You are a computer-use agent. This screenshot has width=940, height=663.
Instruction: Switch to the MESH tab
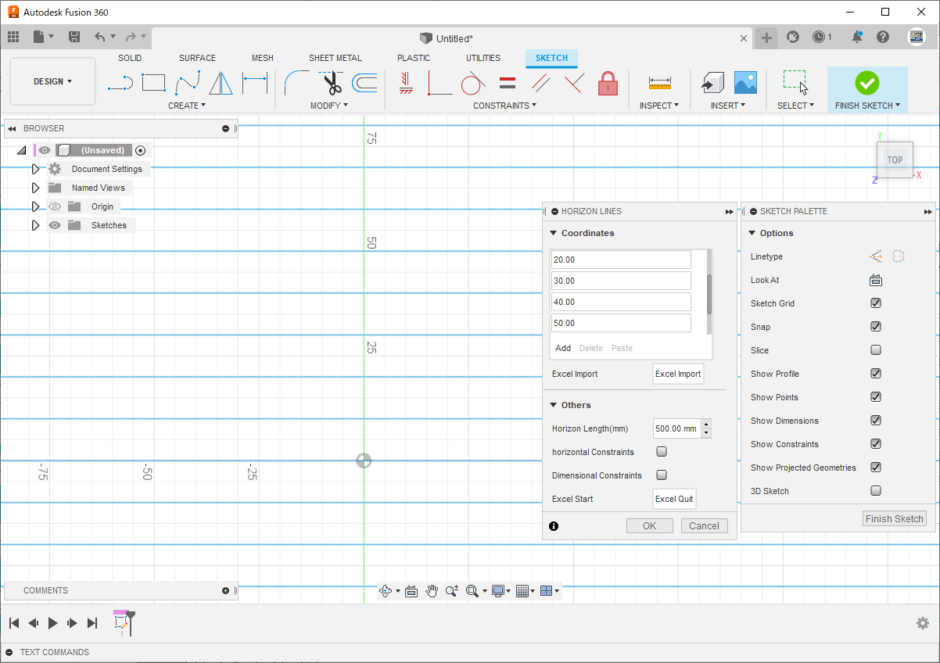coord(263,58)
